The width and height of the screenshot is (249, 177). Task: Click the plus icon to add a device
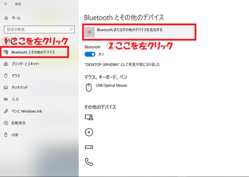pyautogui.click(x=89, y=32)
